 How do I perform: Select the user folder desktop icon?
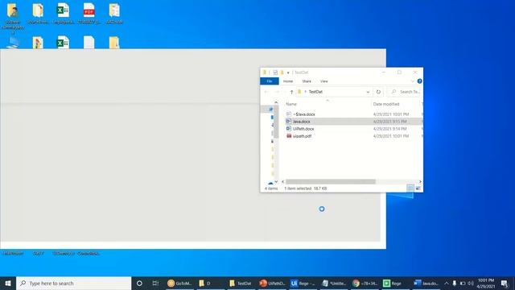(x=13, y=16)
